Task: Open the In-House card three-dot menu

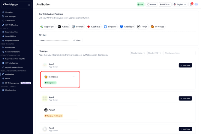Action: pos(73,77)
